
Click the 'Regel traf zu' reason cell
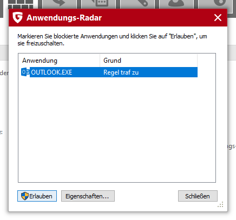121,72
